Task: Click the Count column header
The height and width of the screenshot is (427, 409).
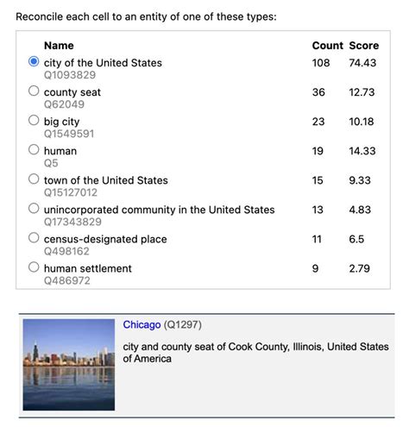Action: tap(328, 46)
